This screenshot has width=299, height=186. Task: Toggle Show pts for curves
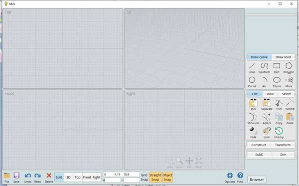pos(253,119)
